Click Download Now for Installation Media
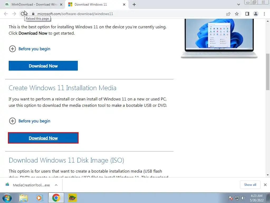Screen dimensions: 270x203 [43, 138]
